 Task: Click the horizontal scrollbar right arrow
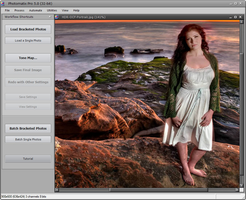237,190
